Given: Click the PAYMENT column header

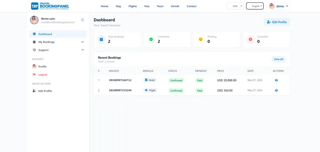Looking at the screenshot, I should 201,71.
